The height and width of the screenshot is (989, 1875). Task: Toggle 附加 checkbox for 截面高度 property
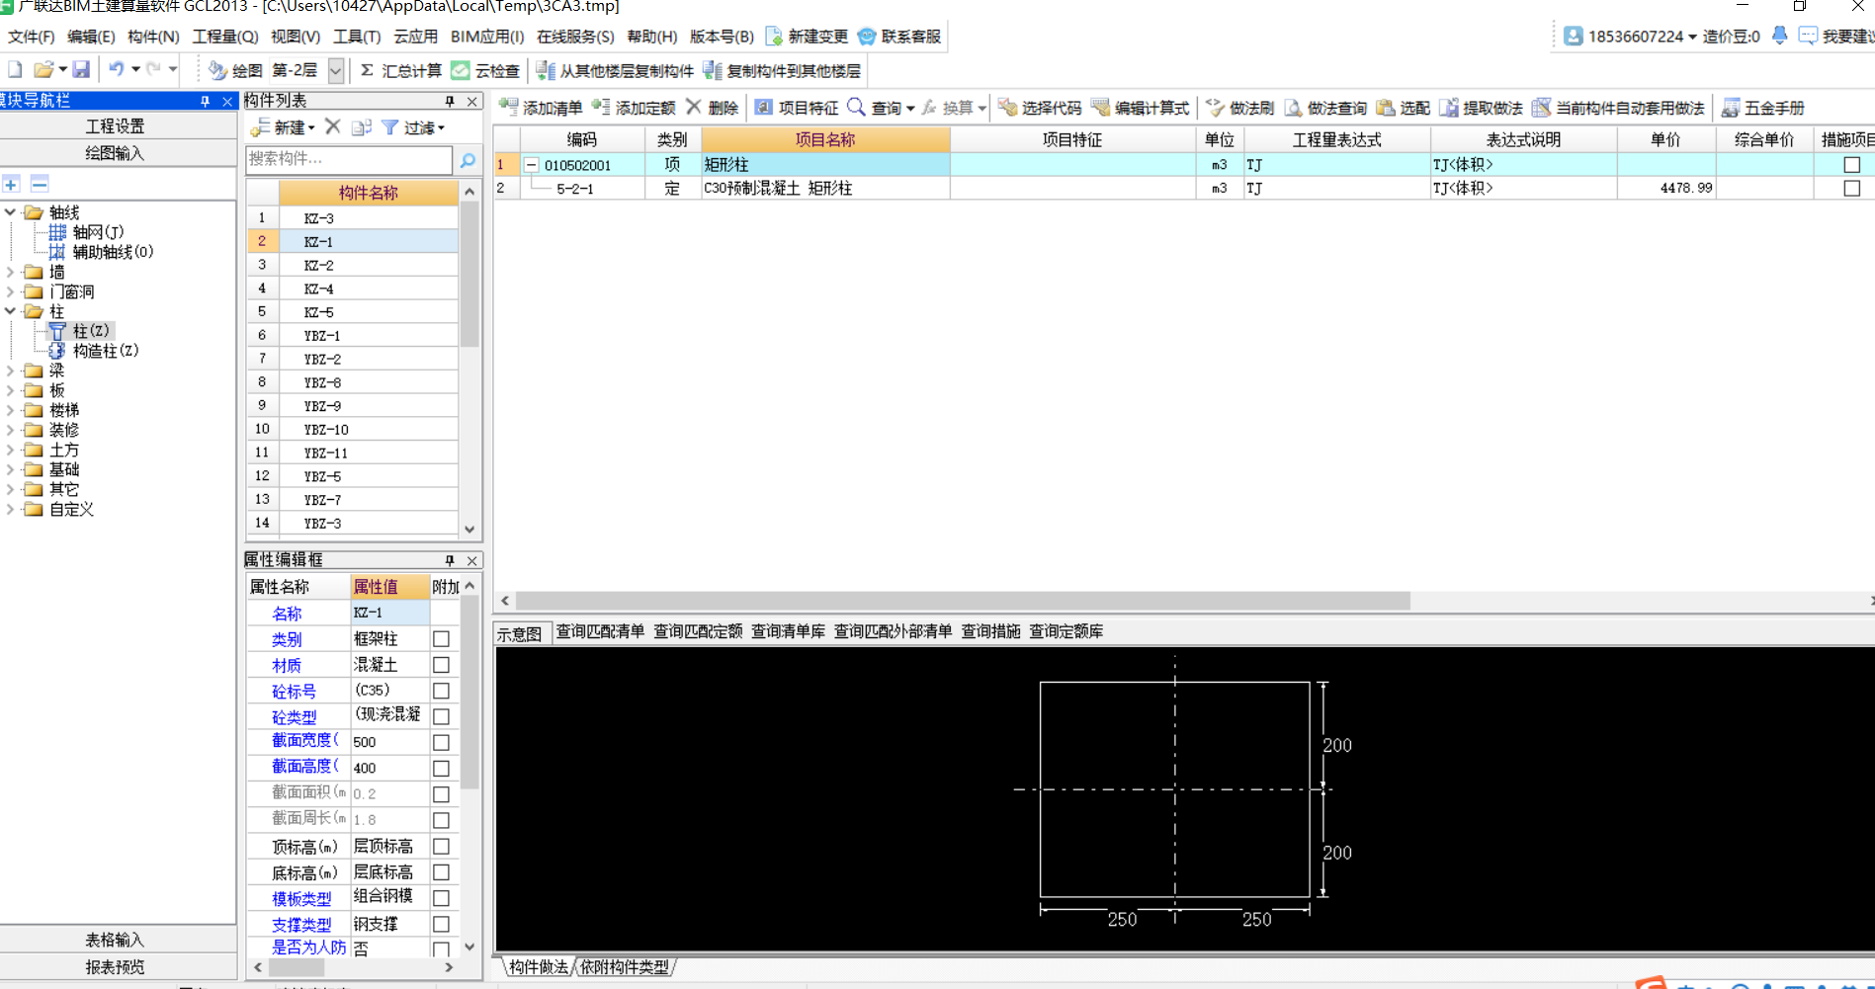pyautogui.click(x=441, y=768)
